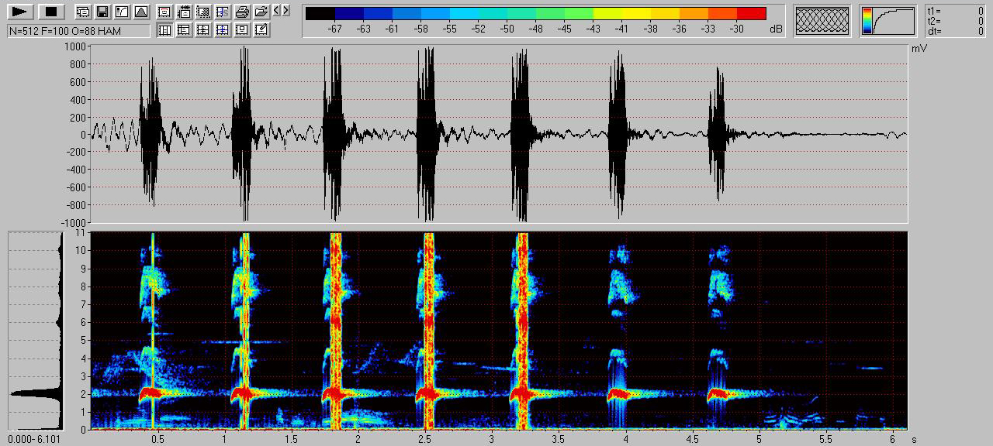Click the bell-shaped spectrum curve icon
993x446 pixels.
click(x=140, y=12)
